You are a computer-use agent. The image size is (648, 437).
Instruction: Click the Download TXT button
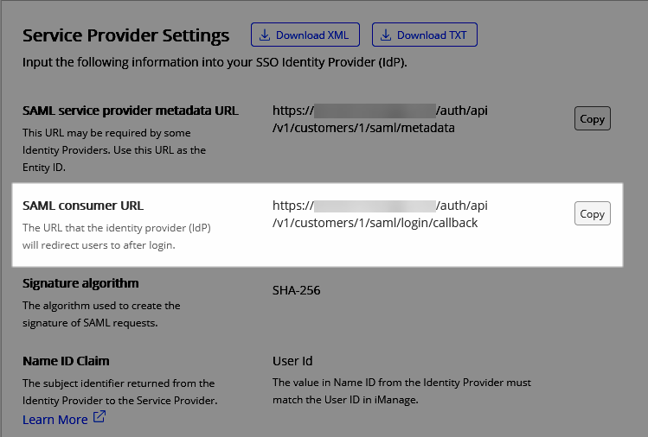[425, 35]
